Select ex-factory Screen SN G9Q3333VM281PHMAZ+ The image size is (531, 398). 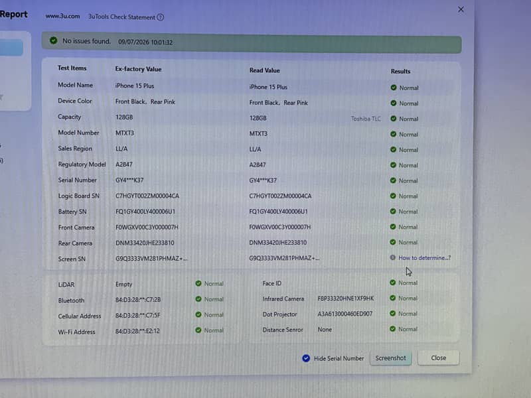(151, 259)
